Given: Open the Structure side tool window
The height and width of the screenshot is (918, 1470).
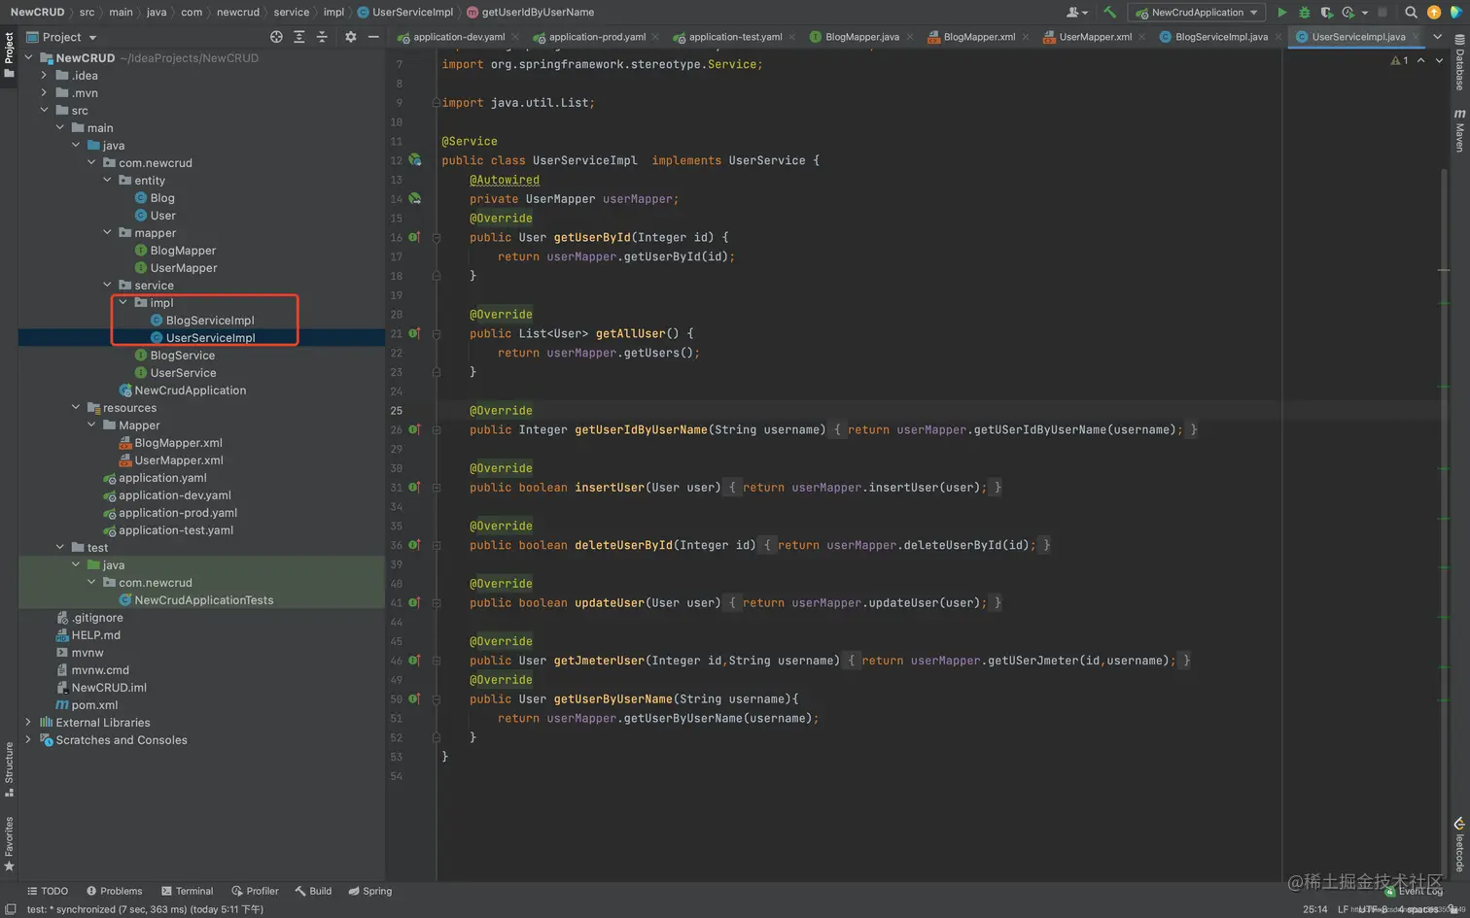Looking at the screenshot, I should click(x=9, y=768).
